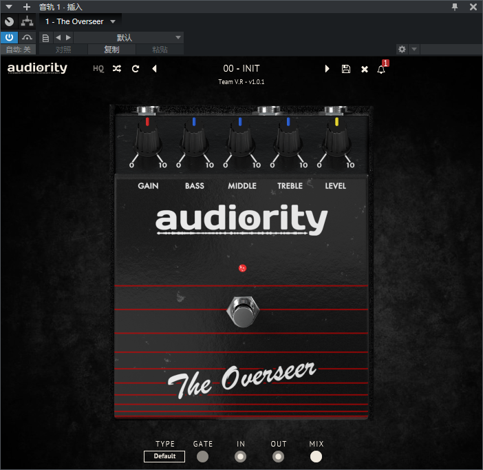Click the red LED indicator on pedal

(242, 268)
